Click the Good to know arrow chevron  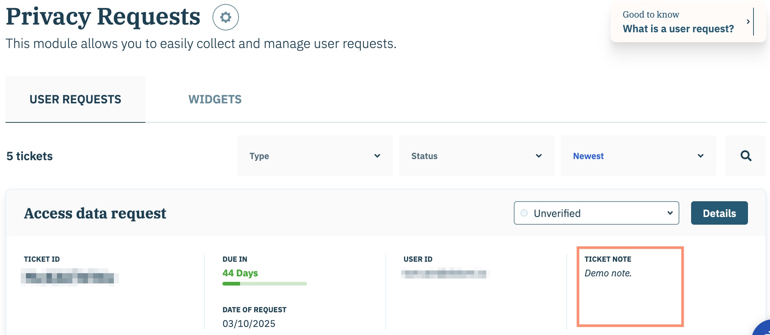click(x=748, y=22)
